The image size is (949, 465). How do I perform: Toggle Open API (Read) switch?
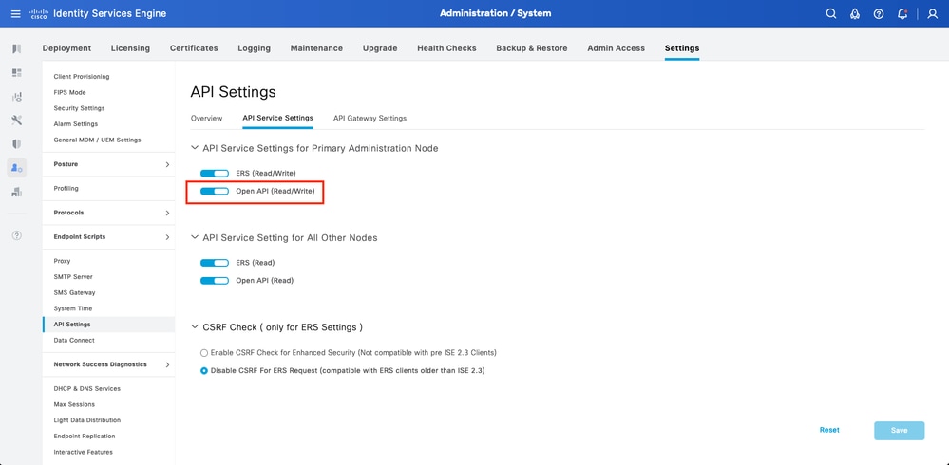(x=215, y=281)
